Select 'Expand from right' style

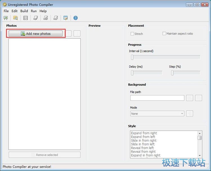pos(144,133)
